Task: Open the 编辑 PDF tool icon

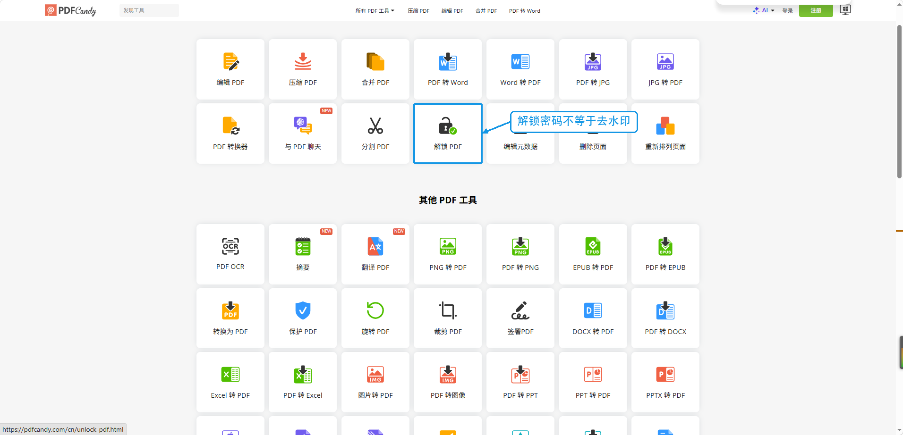Action: (x=230, y=62)
